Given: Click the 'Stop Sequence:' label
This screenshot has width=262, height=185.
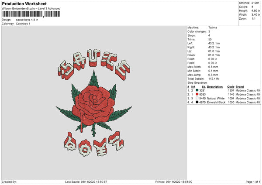Looking at the screenshot, I should (x=197, y=82).
